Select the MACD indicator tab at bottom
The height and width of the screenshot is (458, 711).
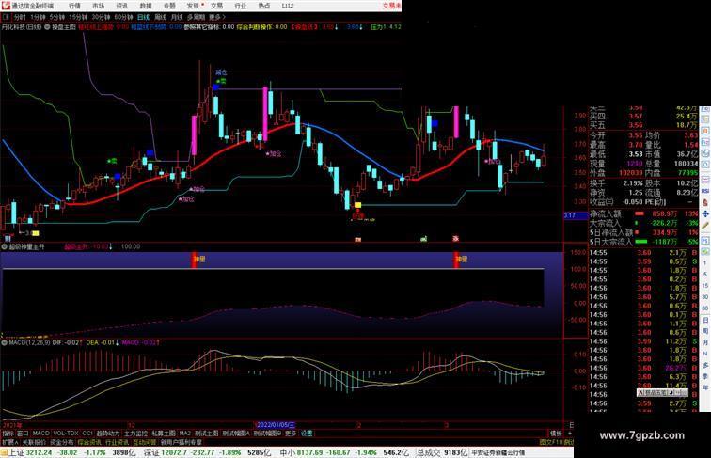[x=40, y=434]
